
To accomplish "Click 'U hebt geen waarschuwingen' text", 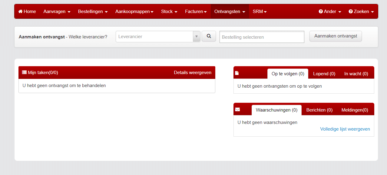I will pyautogui.click(x=267, y=122).
